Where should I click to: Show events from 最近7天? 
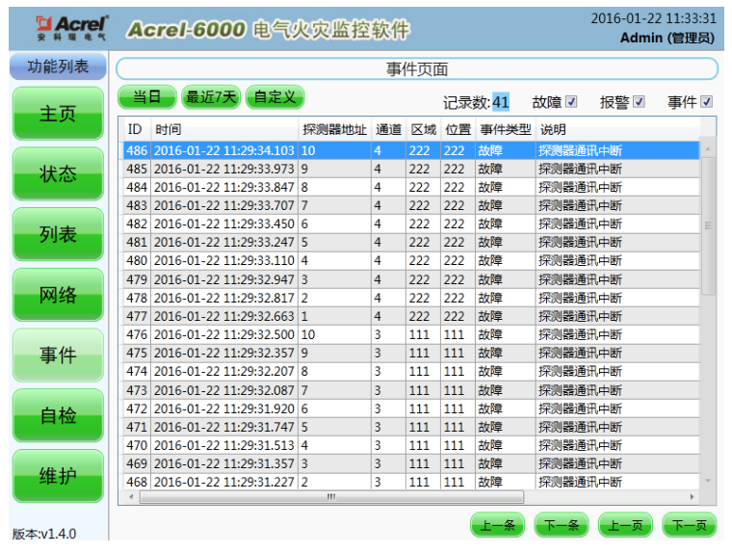coord(210,97)
